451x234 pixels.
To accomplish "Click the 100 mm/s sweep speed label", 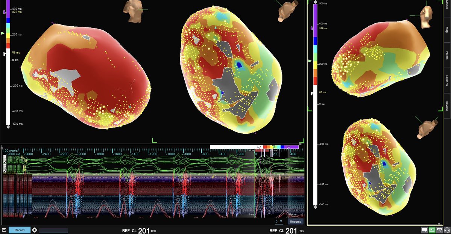I will pyautogui.click(x=11, y=151).
